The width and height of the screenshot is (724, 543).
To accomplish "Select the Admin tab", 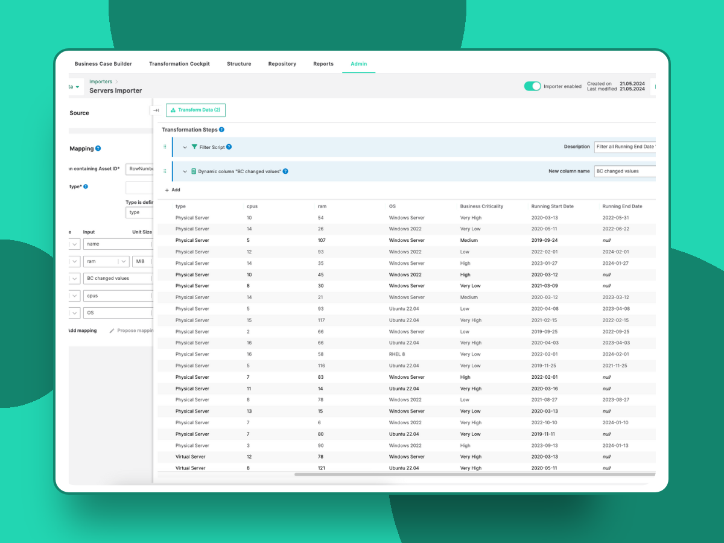I will click(359, 64).
